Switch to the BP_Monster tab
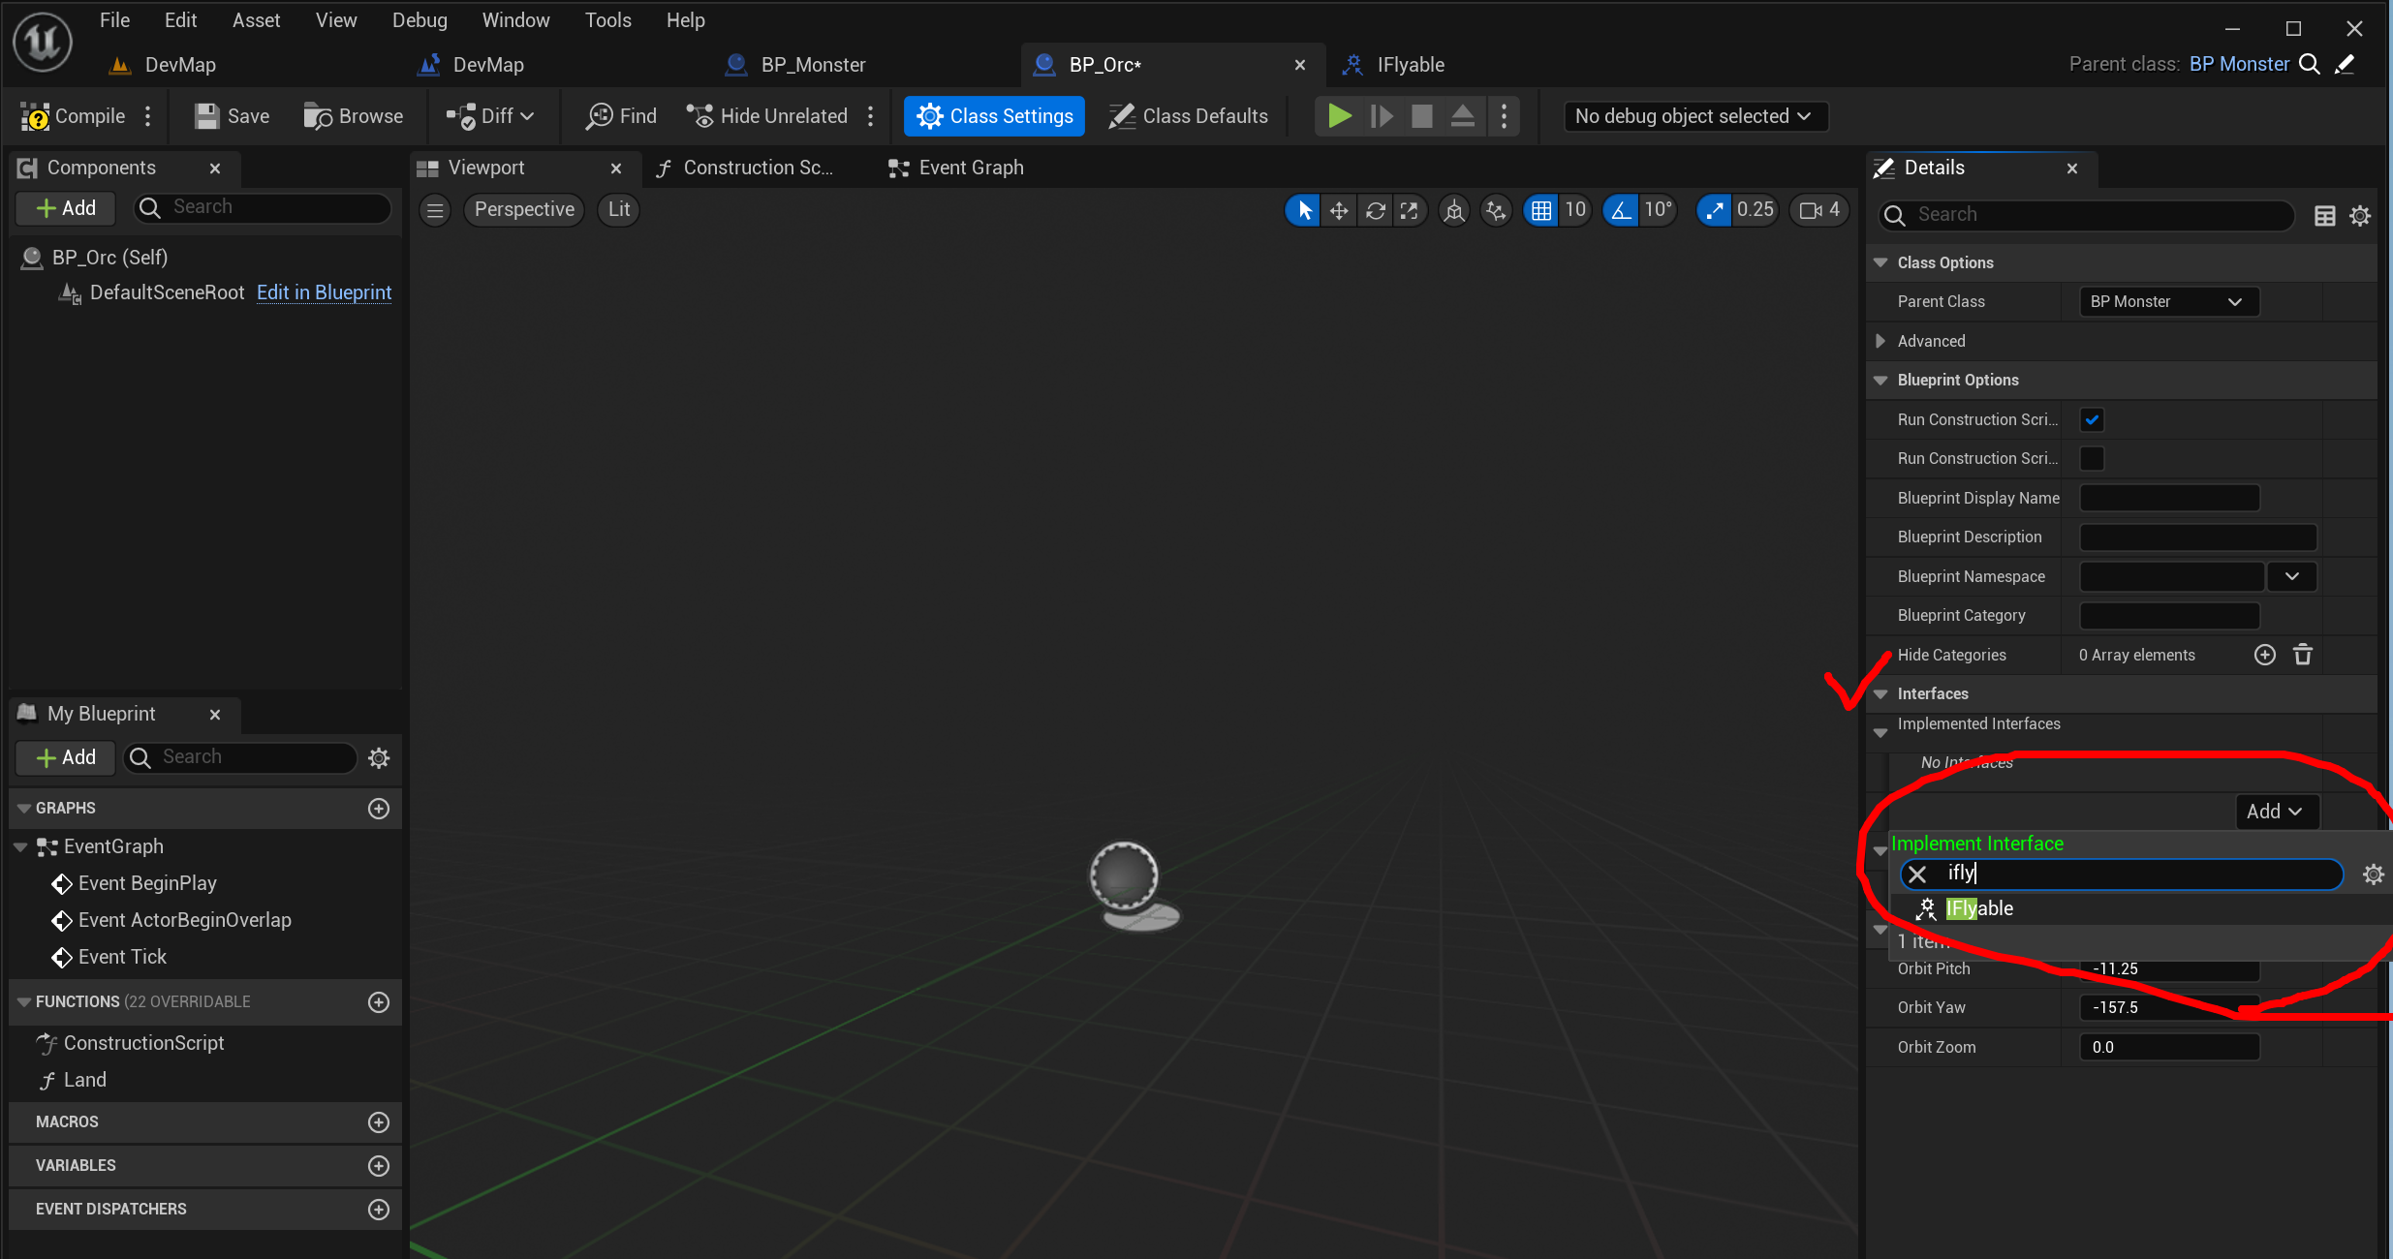Viewport: 2393px width, 1259px height. [x=812, y=65]
